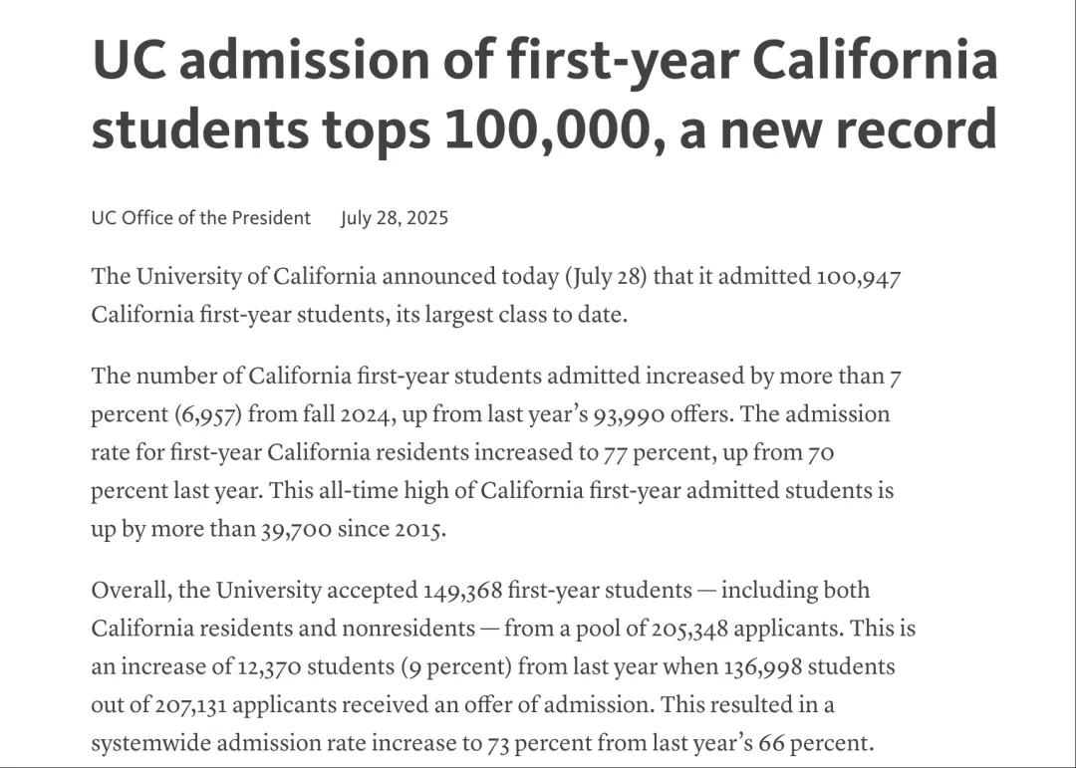Viewport: 1076px width, 768px height.
Task: Click the 'July 28, 2025' publication date
Action: (395, 217)
